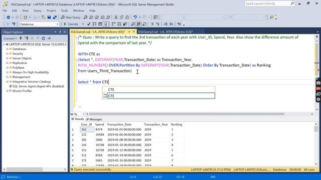Expand the Security node
Screen dimensions: 321x180
[x=8, y=53]
